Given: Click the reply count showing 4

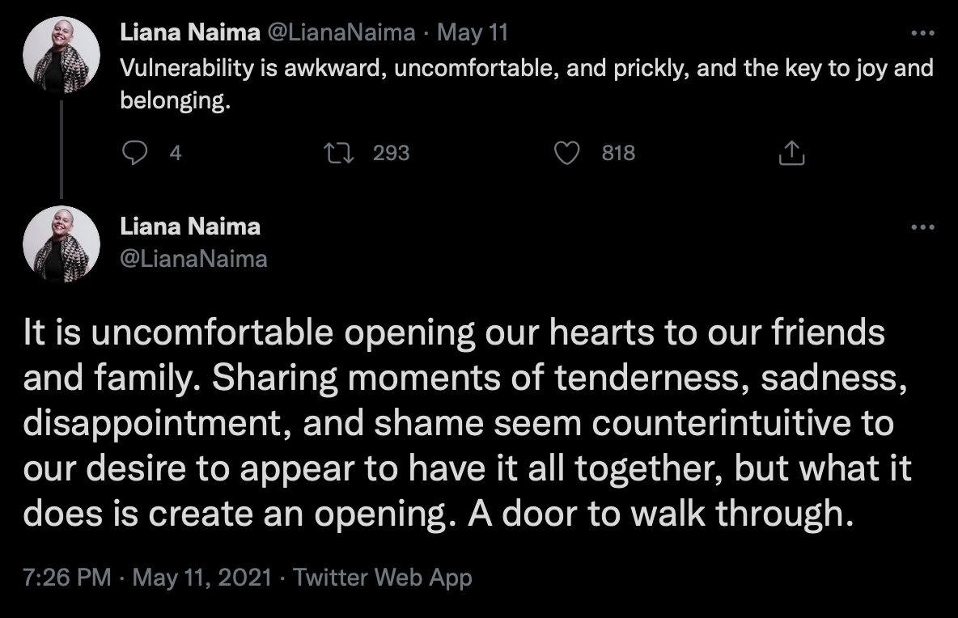Looking at the screenshot, I should coord(176,153).
